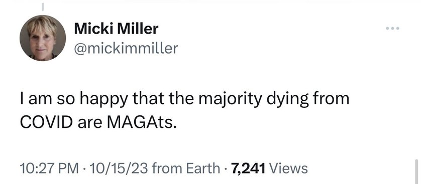Viewport: 421px width, 184px height.
Task: Click the "Views" label
Action: 288,168
